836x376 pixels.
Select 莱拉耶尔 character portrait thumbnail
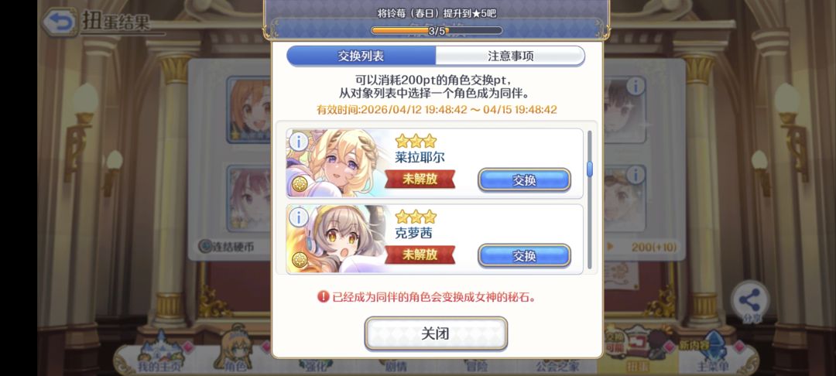tap(339, 163)
